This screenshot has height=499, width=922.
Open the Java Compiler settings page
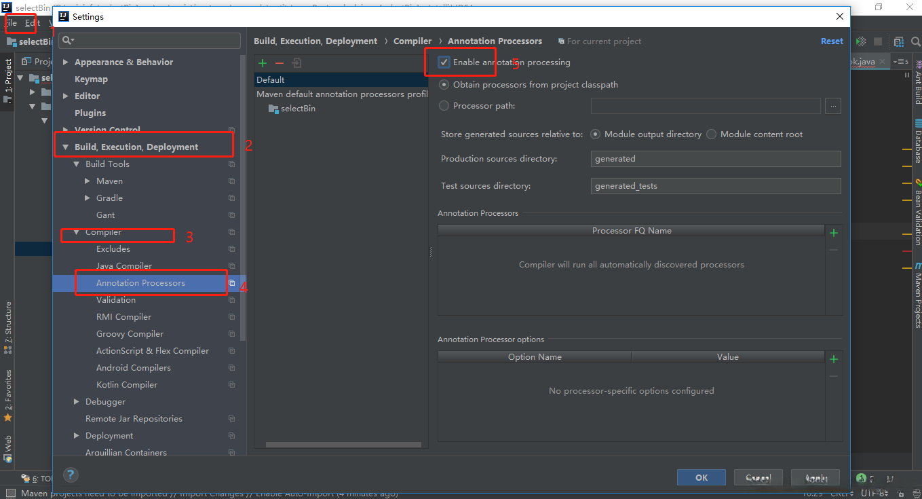tap(124, 266)
